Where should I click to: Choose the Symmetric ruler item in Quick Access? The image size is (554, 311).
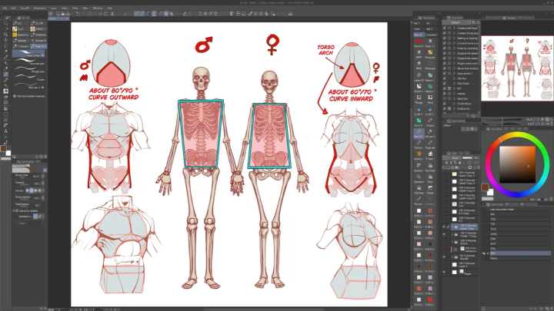[x=419, y=167]
